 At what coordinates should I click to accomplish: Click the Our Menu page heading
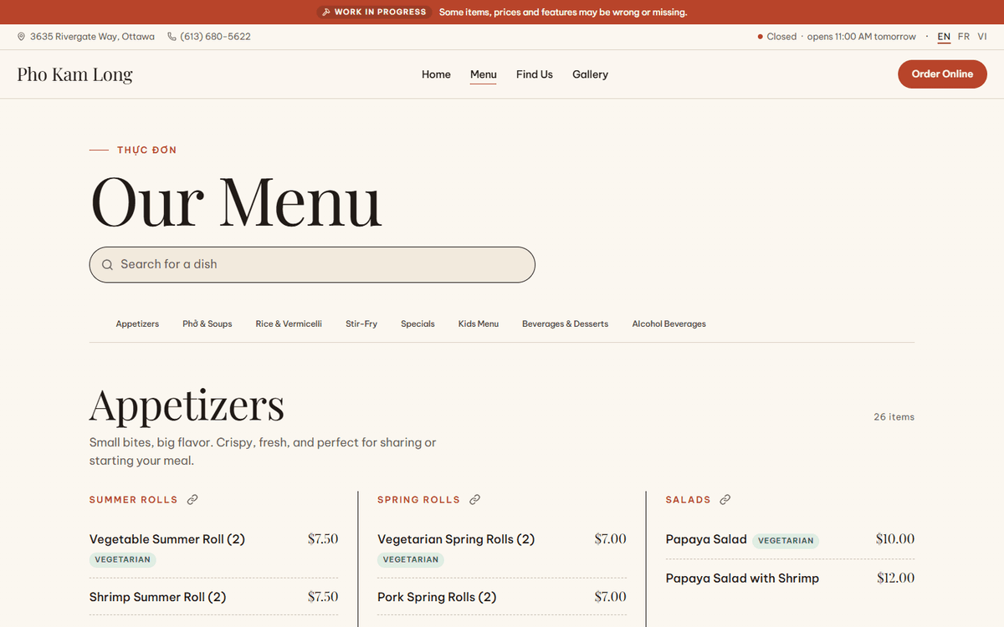pos(236,201)
